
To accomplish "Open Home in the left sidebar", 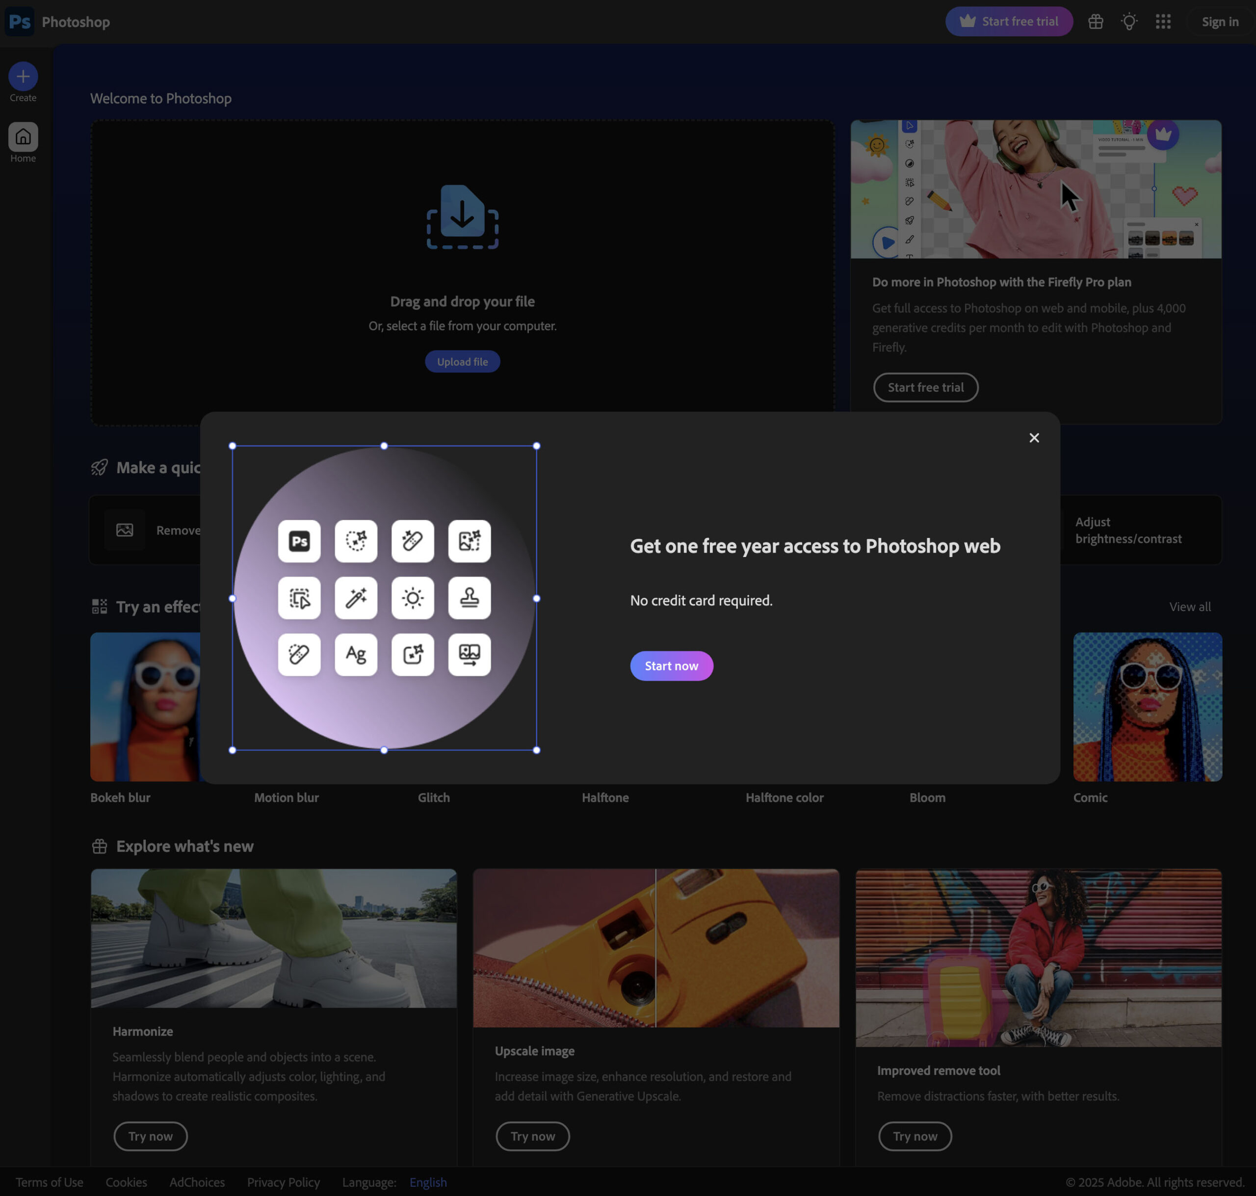I will 23,137.
